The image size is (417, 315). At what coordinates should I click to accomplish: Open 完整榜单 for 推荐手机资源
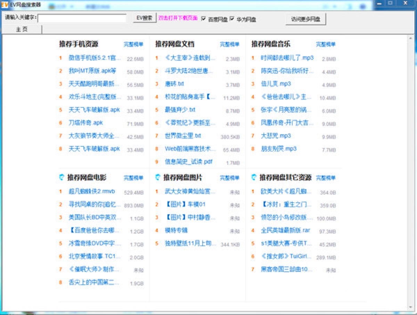(133, 45)
